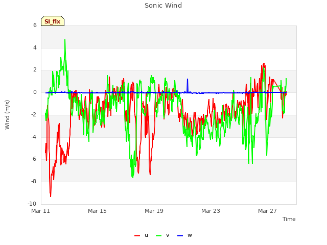Screen dimensions: 327x245
Task: Click the Mar 23 x-axis label
Action: (211, 211)
